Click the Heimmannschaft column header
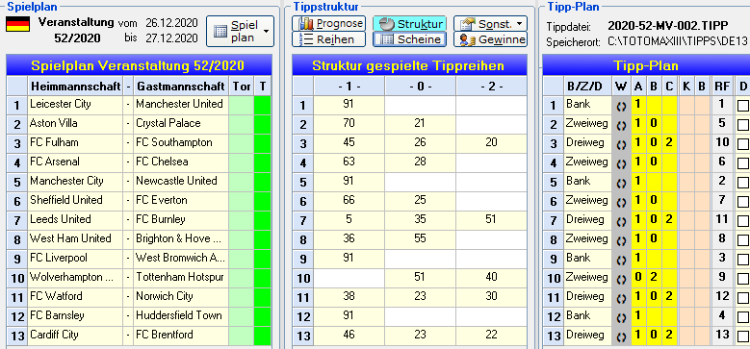This screenshot has height=349, width=750. click(x=75, y=87)
